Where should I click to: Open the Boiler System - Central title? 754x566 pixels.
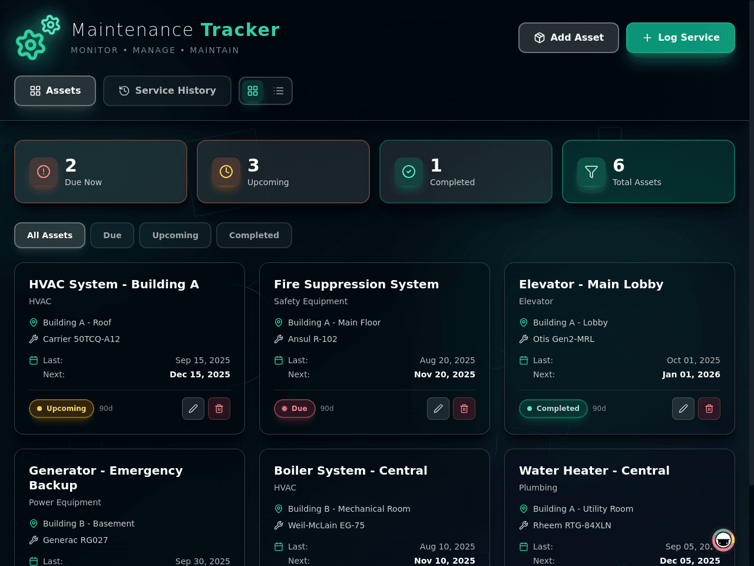point(350,470)
